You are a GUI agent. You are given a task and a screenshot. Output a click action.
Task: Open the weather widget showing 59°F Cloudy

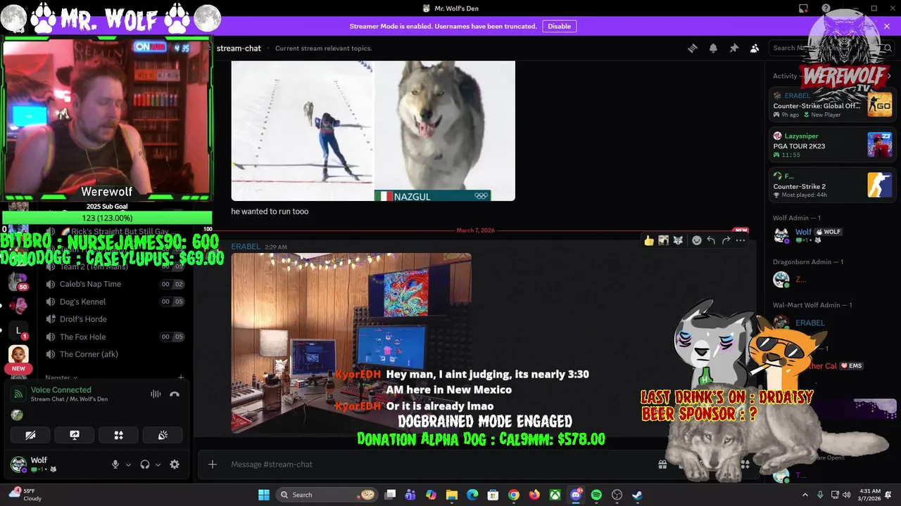coord(25,495)
